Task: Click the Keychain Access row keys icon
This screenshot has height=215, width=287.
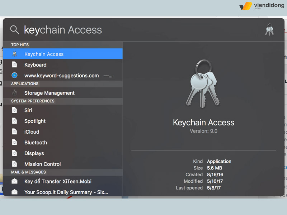Action: [14, 54]
